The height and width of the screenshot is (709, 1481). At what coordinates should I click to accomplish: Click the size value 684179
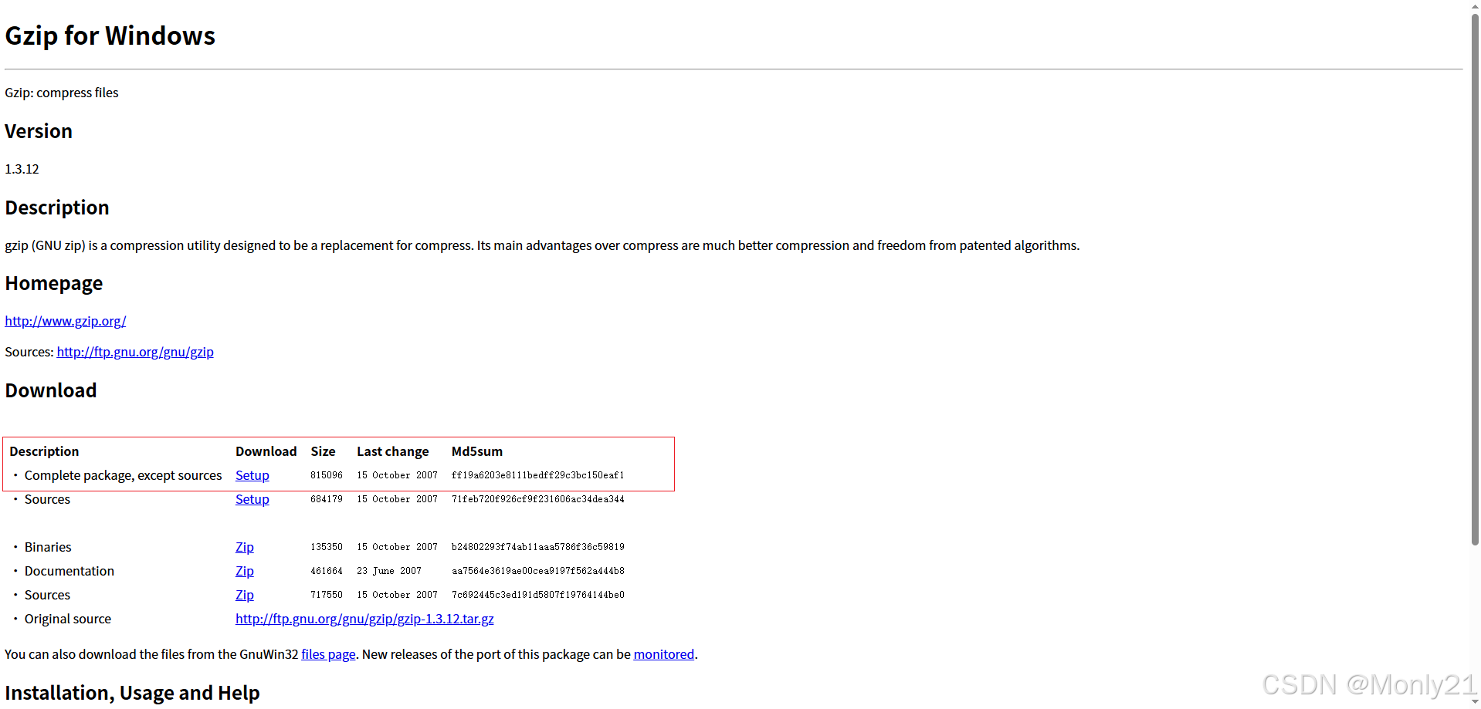point(327,499)
